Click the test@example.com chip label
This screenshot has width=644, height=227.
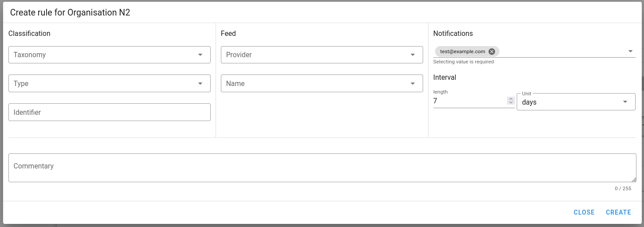463,51
